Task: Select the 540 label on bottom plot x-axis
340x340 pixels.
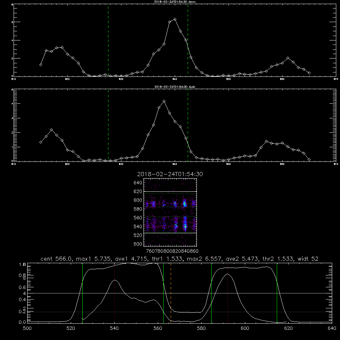Action: pyautogui.click(x=114, y=328)
